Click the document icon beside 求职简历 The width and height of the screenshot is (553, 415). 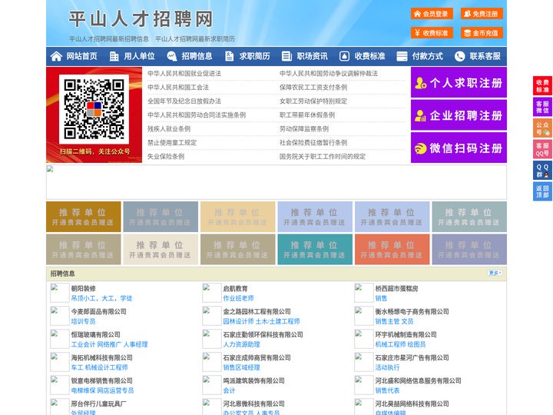229,56
